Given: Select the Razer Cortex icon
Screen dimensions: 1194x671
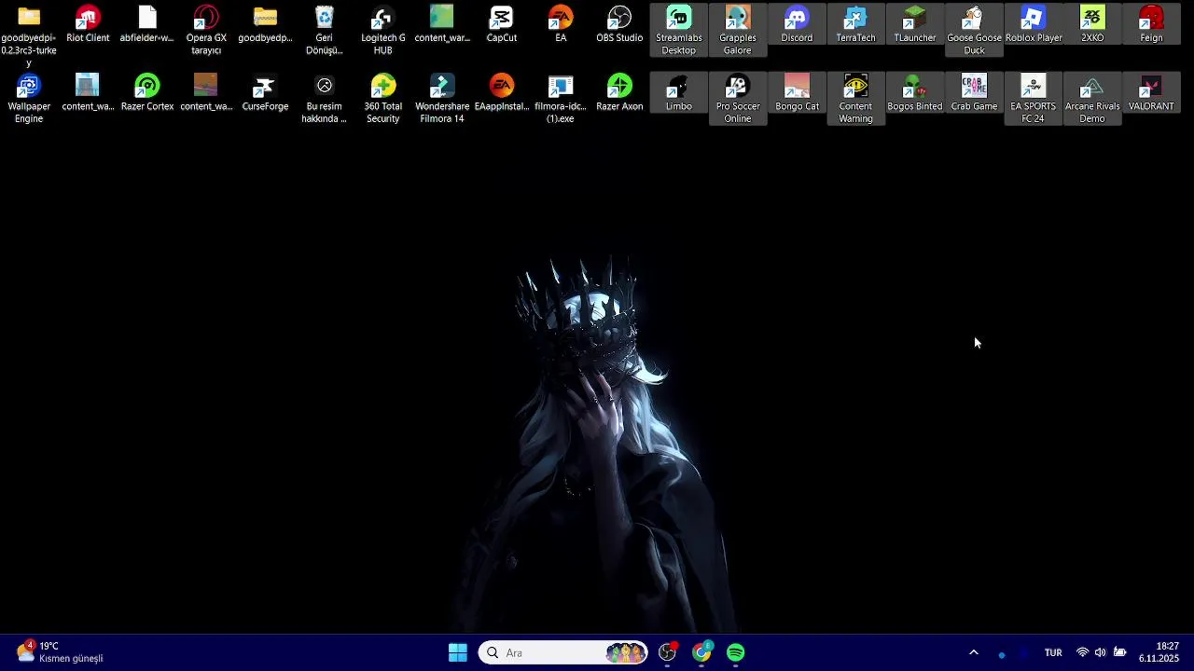Looking at the screenshot, I should [x=146, y=93].
